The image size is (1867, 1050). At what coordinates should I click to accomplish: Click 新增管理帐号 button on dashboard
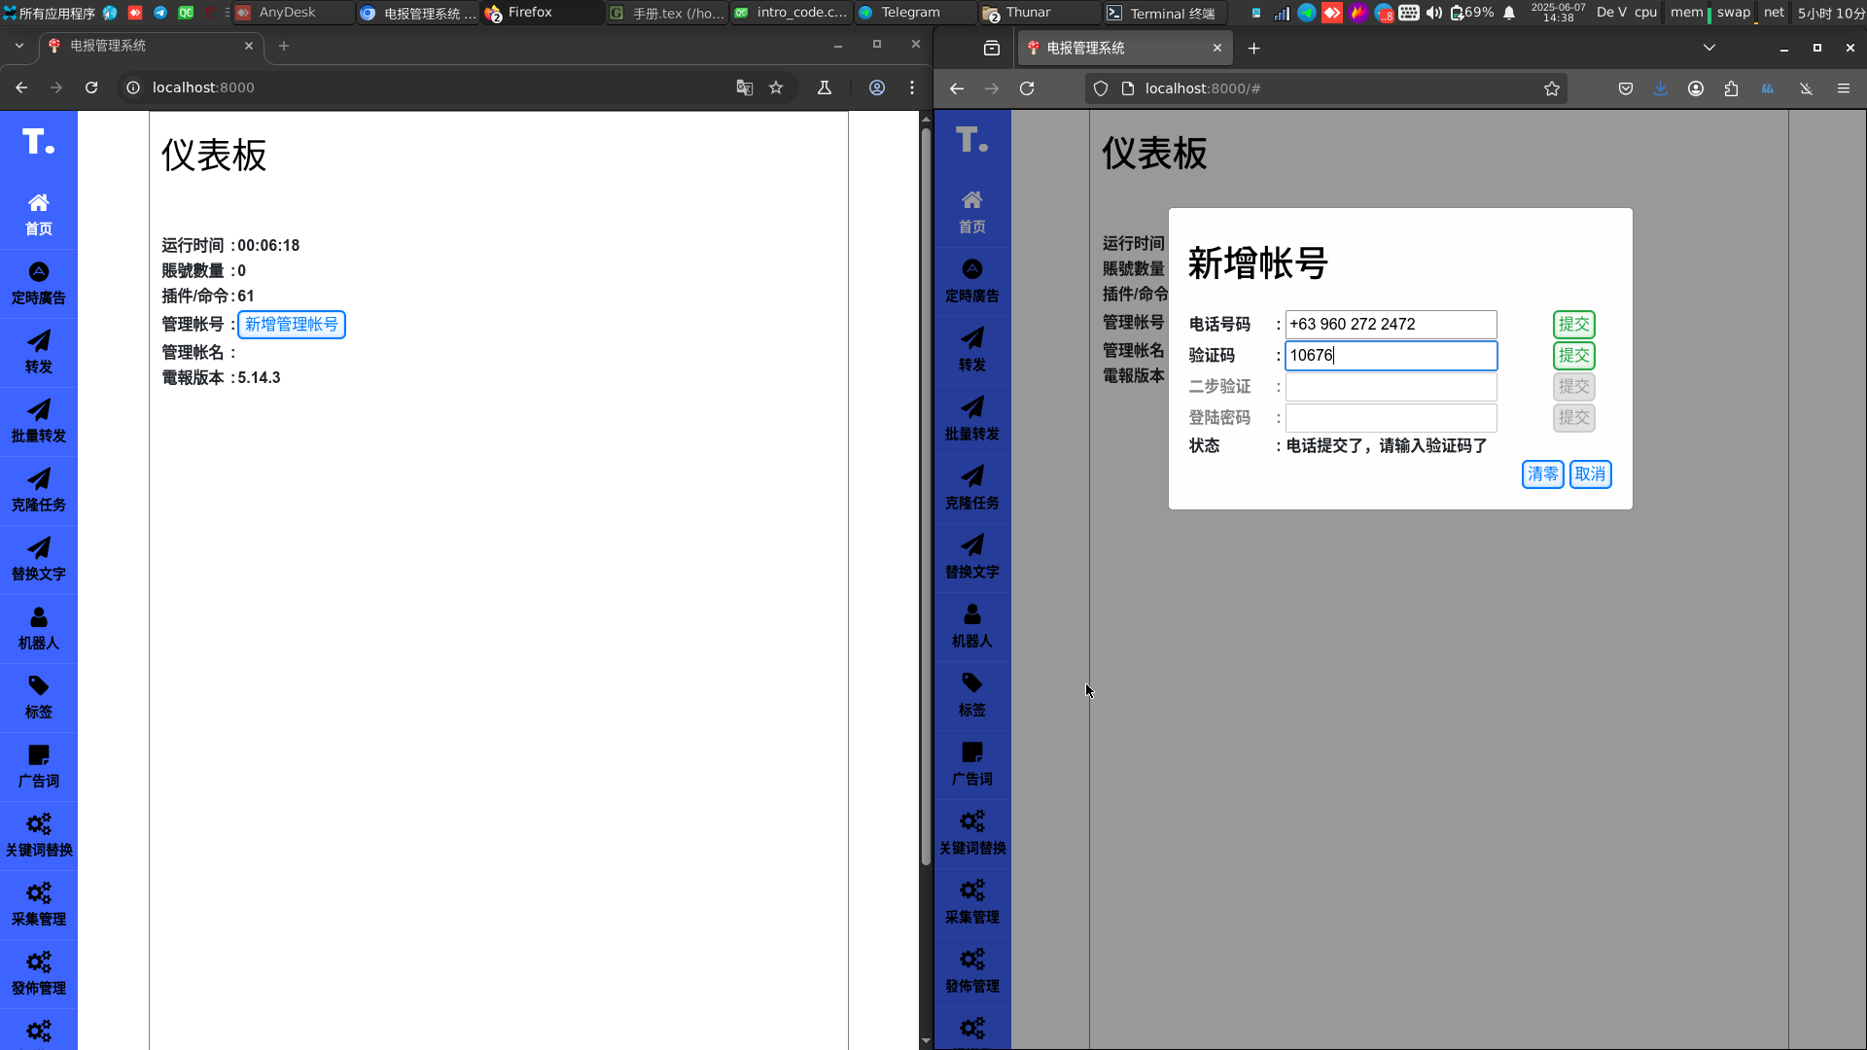point(291,324)
